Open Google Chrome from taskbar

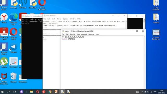50,92
